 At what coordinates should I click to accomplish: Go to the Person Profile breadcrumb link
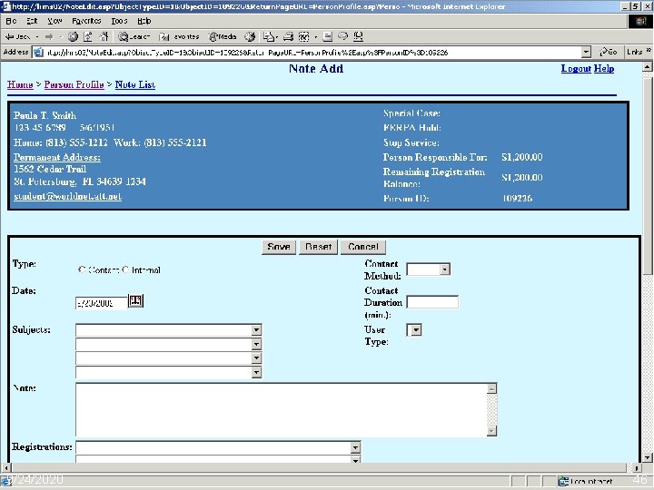[x=74, y=84]
